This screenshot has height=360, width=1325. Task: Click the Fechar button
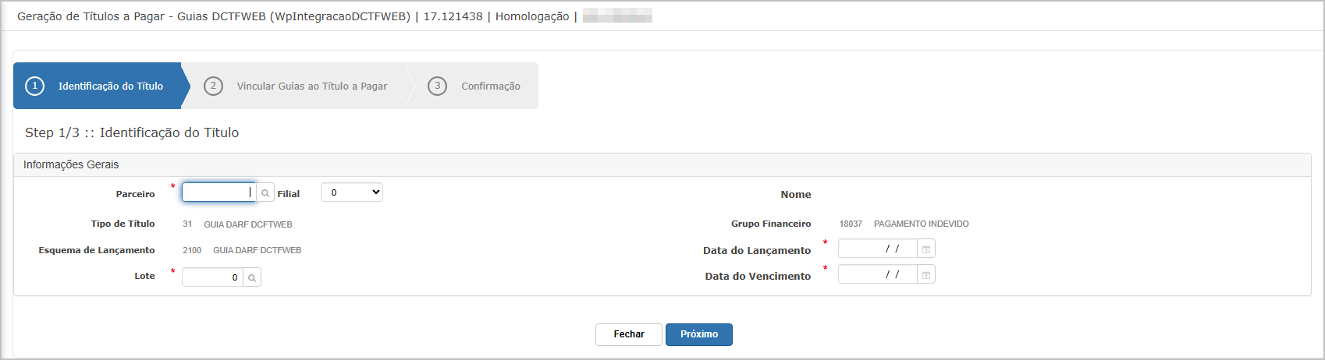(628, 334)
